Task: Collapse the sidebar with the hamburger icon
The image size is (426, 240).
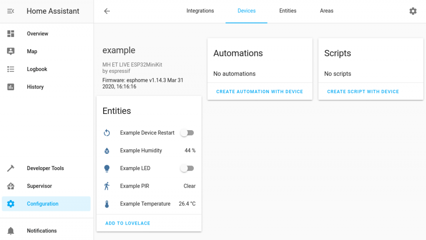Action: coord(10,11)
